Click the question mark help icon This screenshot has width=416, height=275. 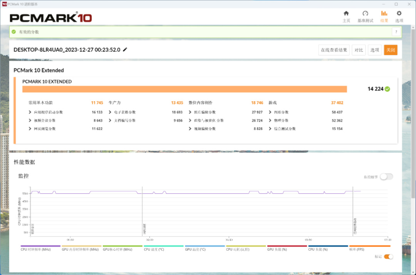click(396, 32)
